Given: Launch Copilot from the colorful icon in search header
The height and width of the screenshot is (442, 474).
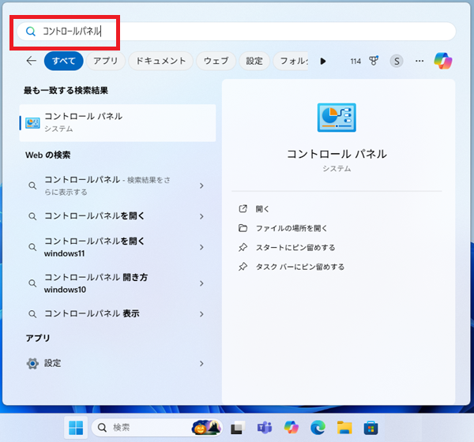Looking at the screenshot, I should coord(443,61).
